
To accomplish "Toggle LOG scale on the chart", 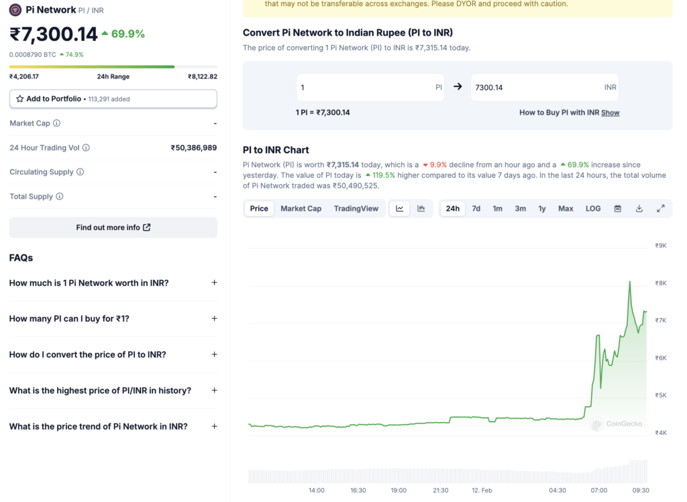I will (593, 209).
